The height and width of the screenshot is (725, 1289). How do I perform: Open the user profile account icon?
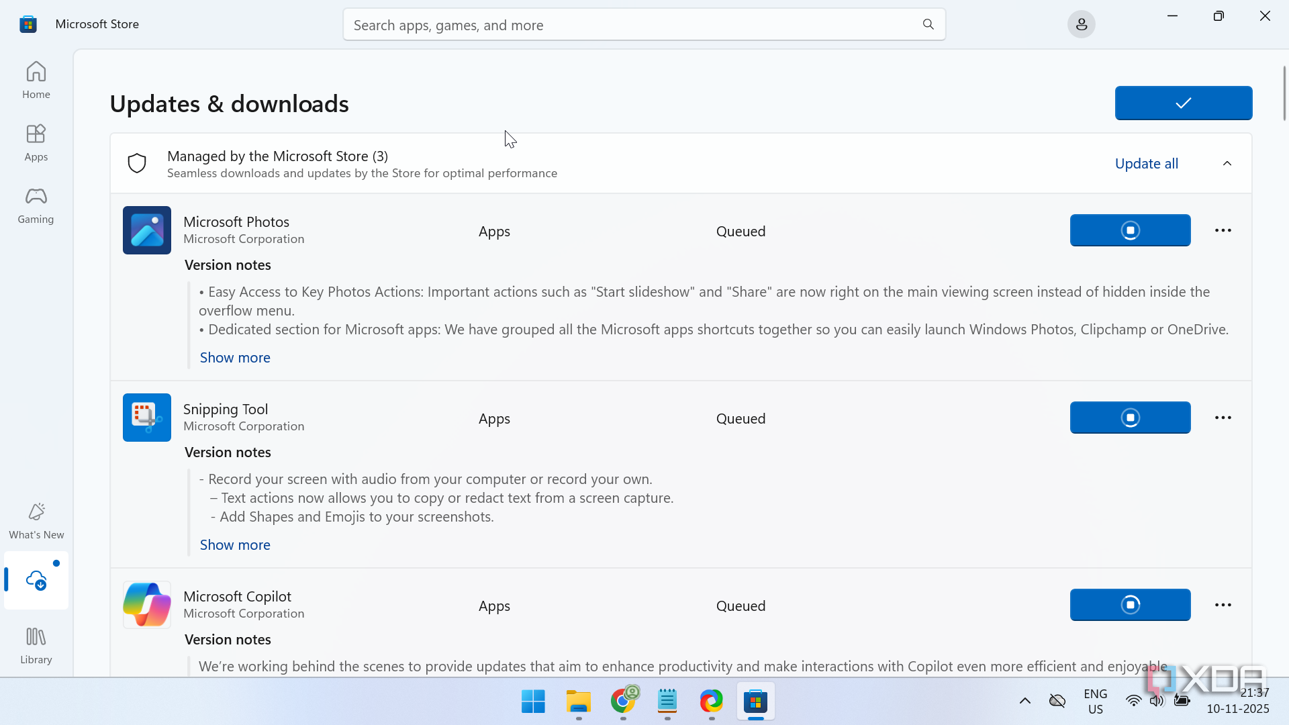(x=1081, y=25)
